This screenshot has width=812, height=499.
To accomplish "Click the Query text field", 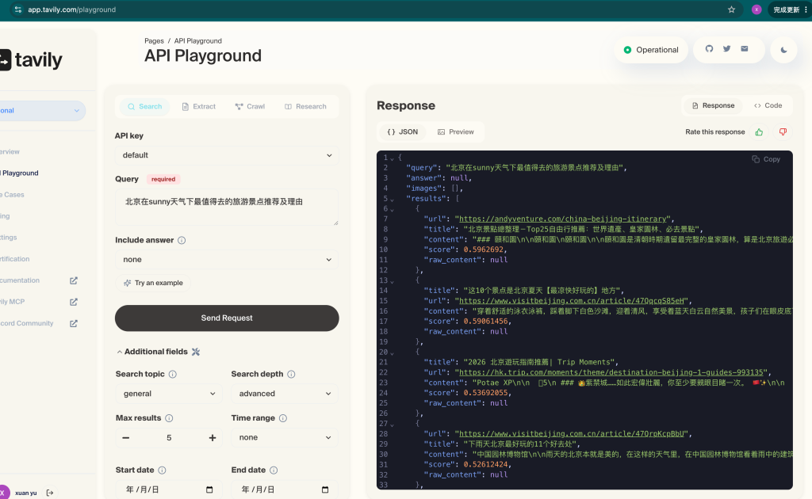I will click(x=227, y=207).
